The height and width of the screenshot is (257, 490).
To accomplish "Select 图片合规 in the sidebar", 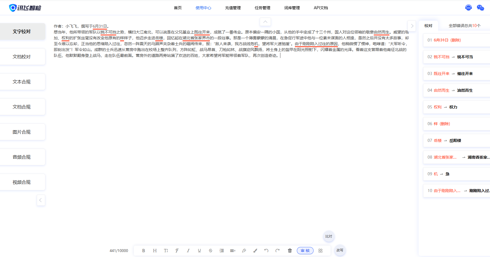I will [22, 132].
